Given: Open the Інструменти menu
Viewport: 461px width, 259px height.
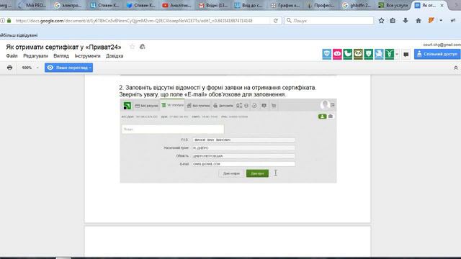Looking at the screenshot, I should click(87, 56).
